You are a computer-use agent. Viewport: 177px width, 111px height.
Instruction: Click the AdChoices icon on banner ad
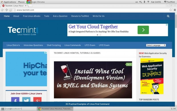click(x=167, y=25)
